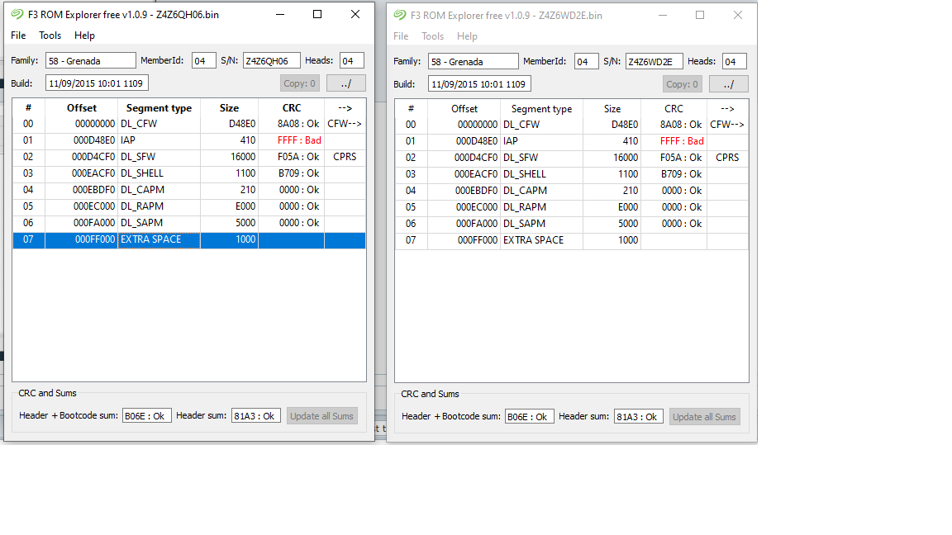
Task: Click Build date field in Z4Z6QH06.bin window
Action: click(97, 83)
